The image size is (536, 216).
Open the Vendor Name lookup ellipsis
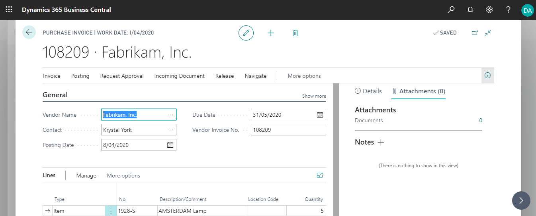click(x=171, y=115)
